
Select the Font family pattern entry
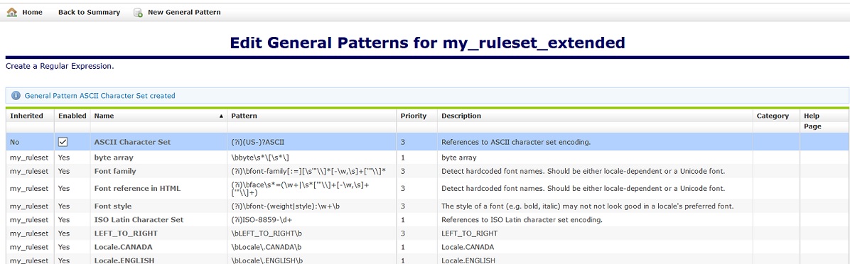(x=115, y=171)
